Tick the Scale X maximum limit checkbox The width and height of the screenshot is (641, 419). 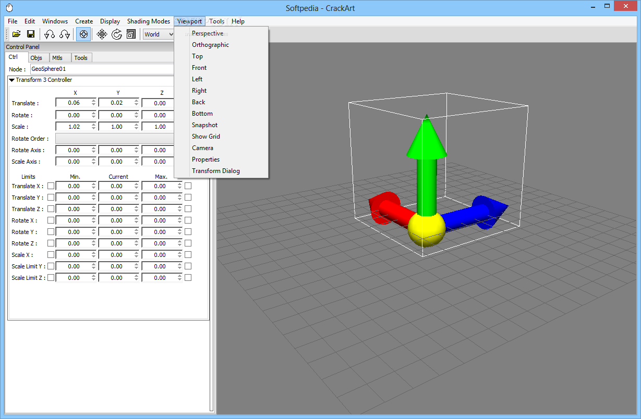(188, 255)
